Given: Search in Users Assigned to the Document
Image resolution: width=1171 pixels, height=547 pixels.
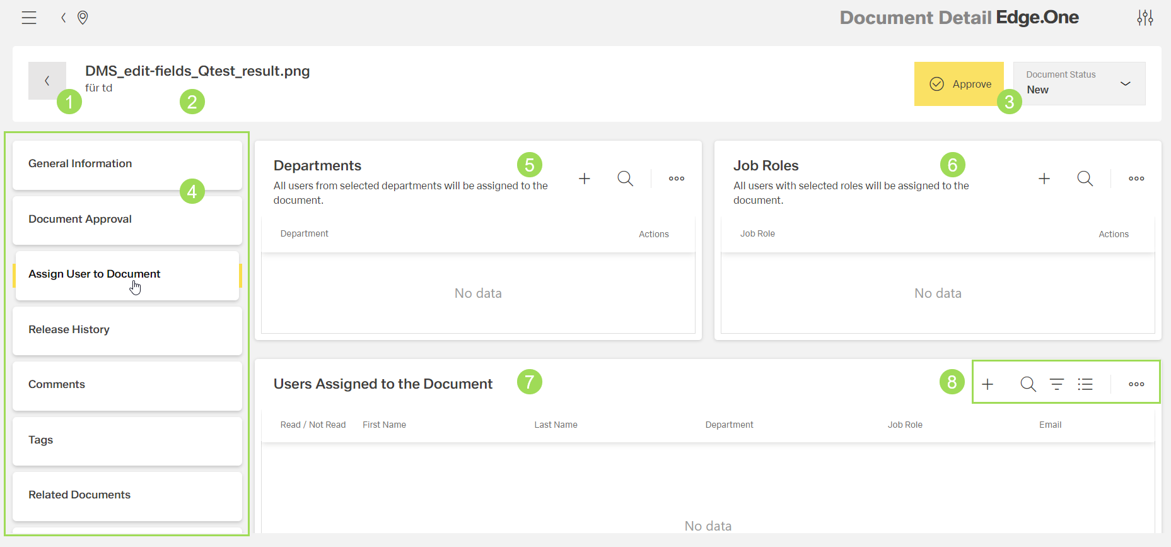Looking at the screenshot, I should (x=1028, y=384).
